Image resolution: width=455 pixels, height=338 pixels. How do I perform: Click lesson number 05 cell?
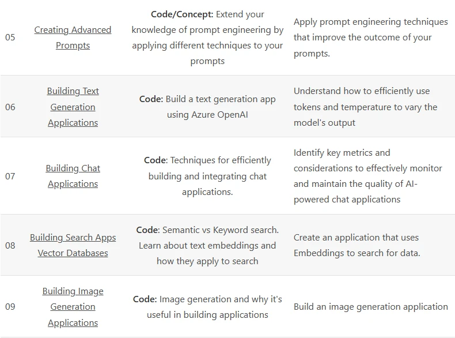pyautogui.click(x=10, y=37)
